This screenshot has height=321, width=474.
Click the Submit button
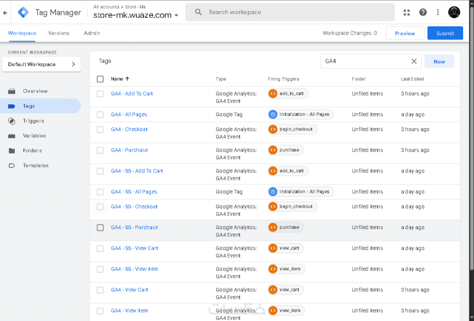pyautogui.click(x=445, y=33)
